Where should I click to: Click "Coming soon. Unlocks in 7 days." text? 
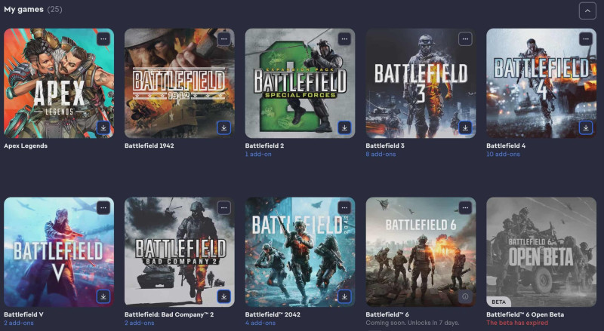click(x=412, y=323)
